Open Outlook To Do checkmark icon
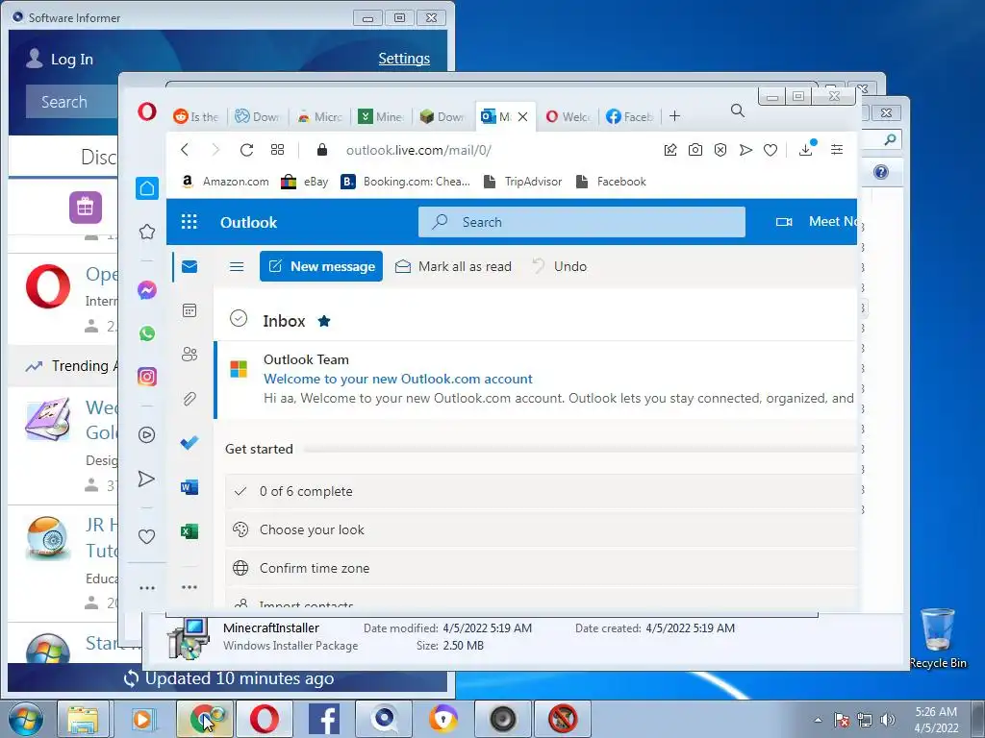Image resolution: width=985 pixels, height=738 pixels. 189,442
